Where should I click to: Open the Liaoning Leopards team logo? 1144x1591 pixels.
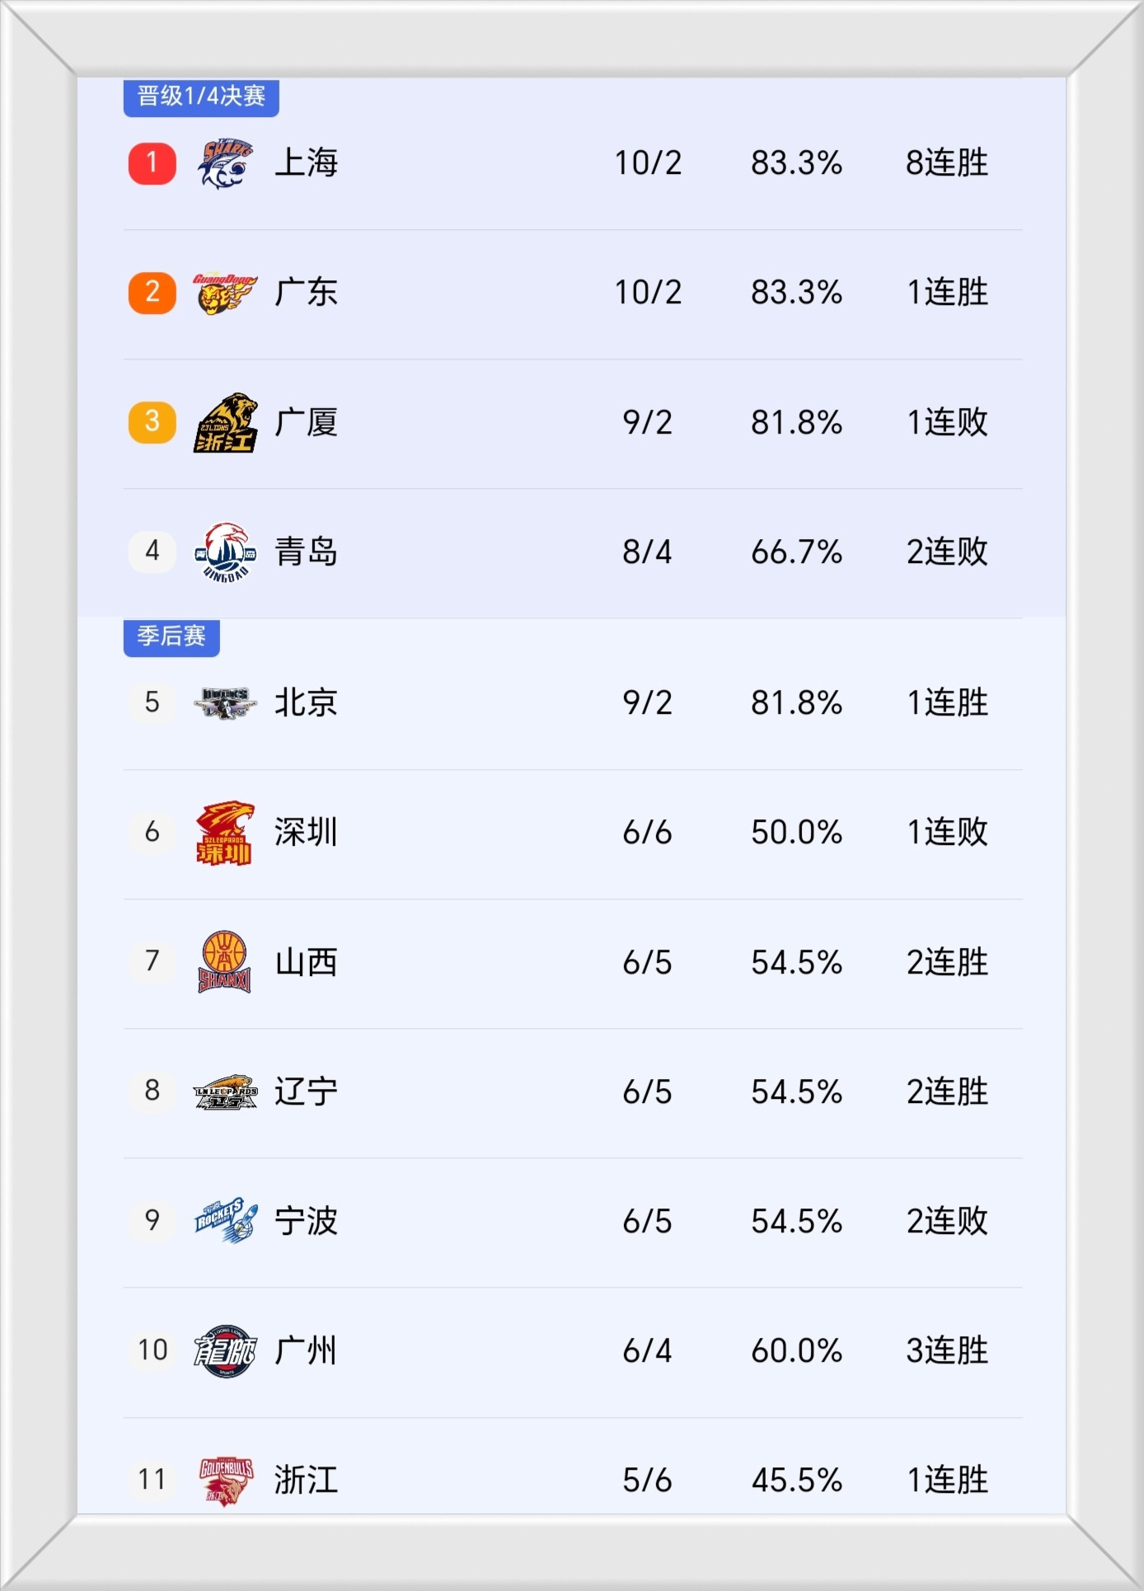[225, 1091]
